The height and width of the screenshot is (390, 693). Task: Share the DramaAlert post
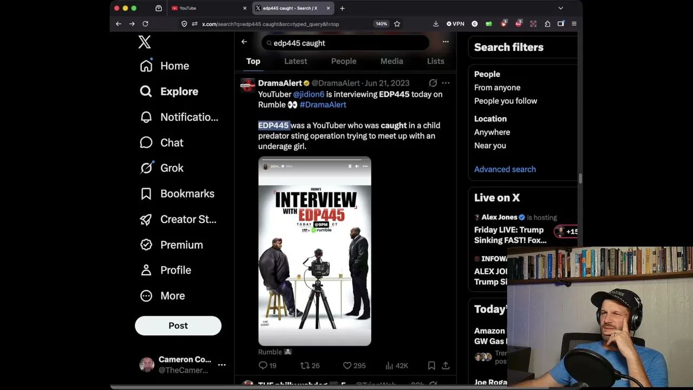[446, 366]
